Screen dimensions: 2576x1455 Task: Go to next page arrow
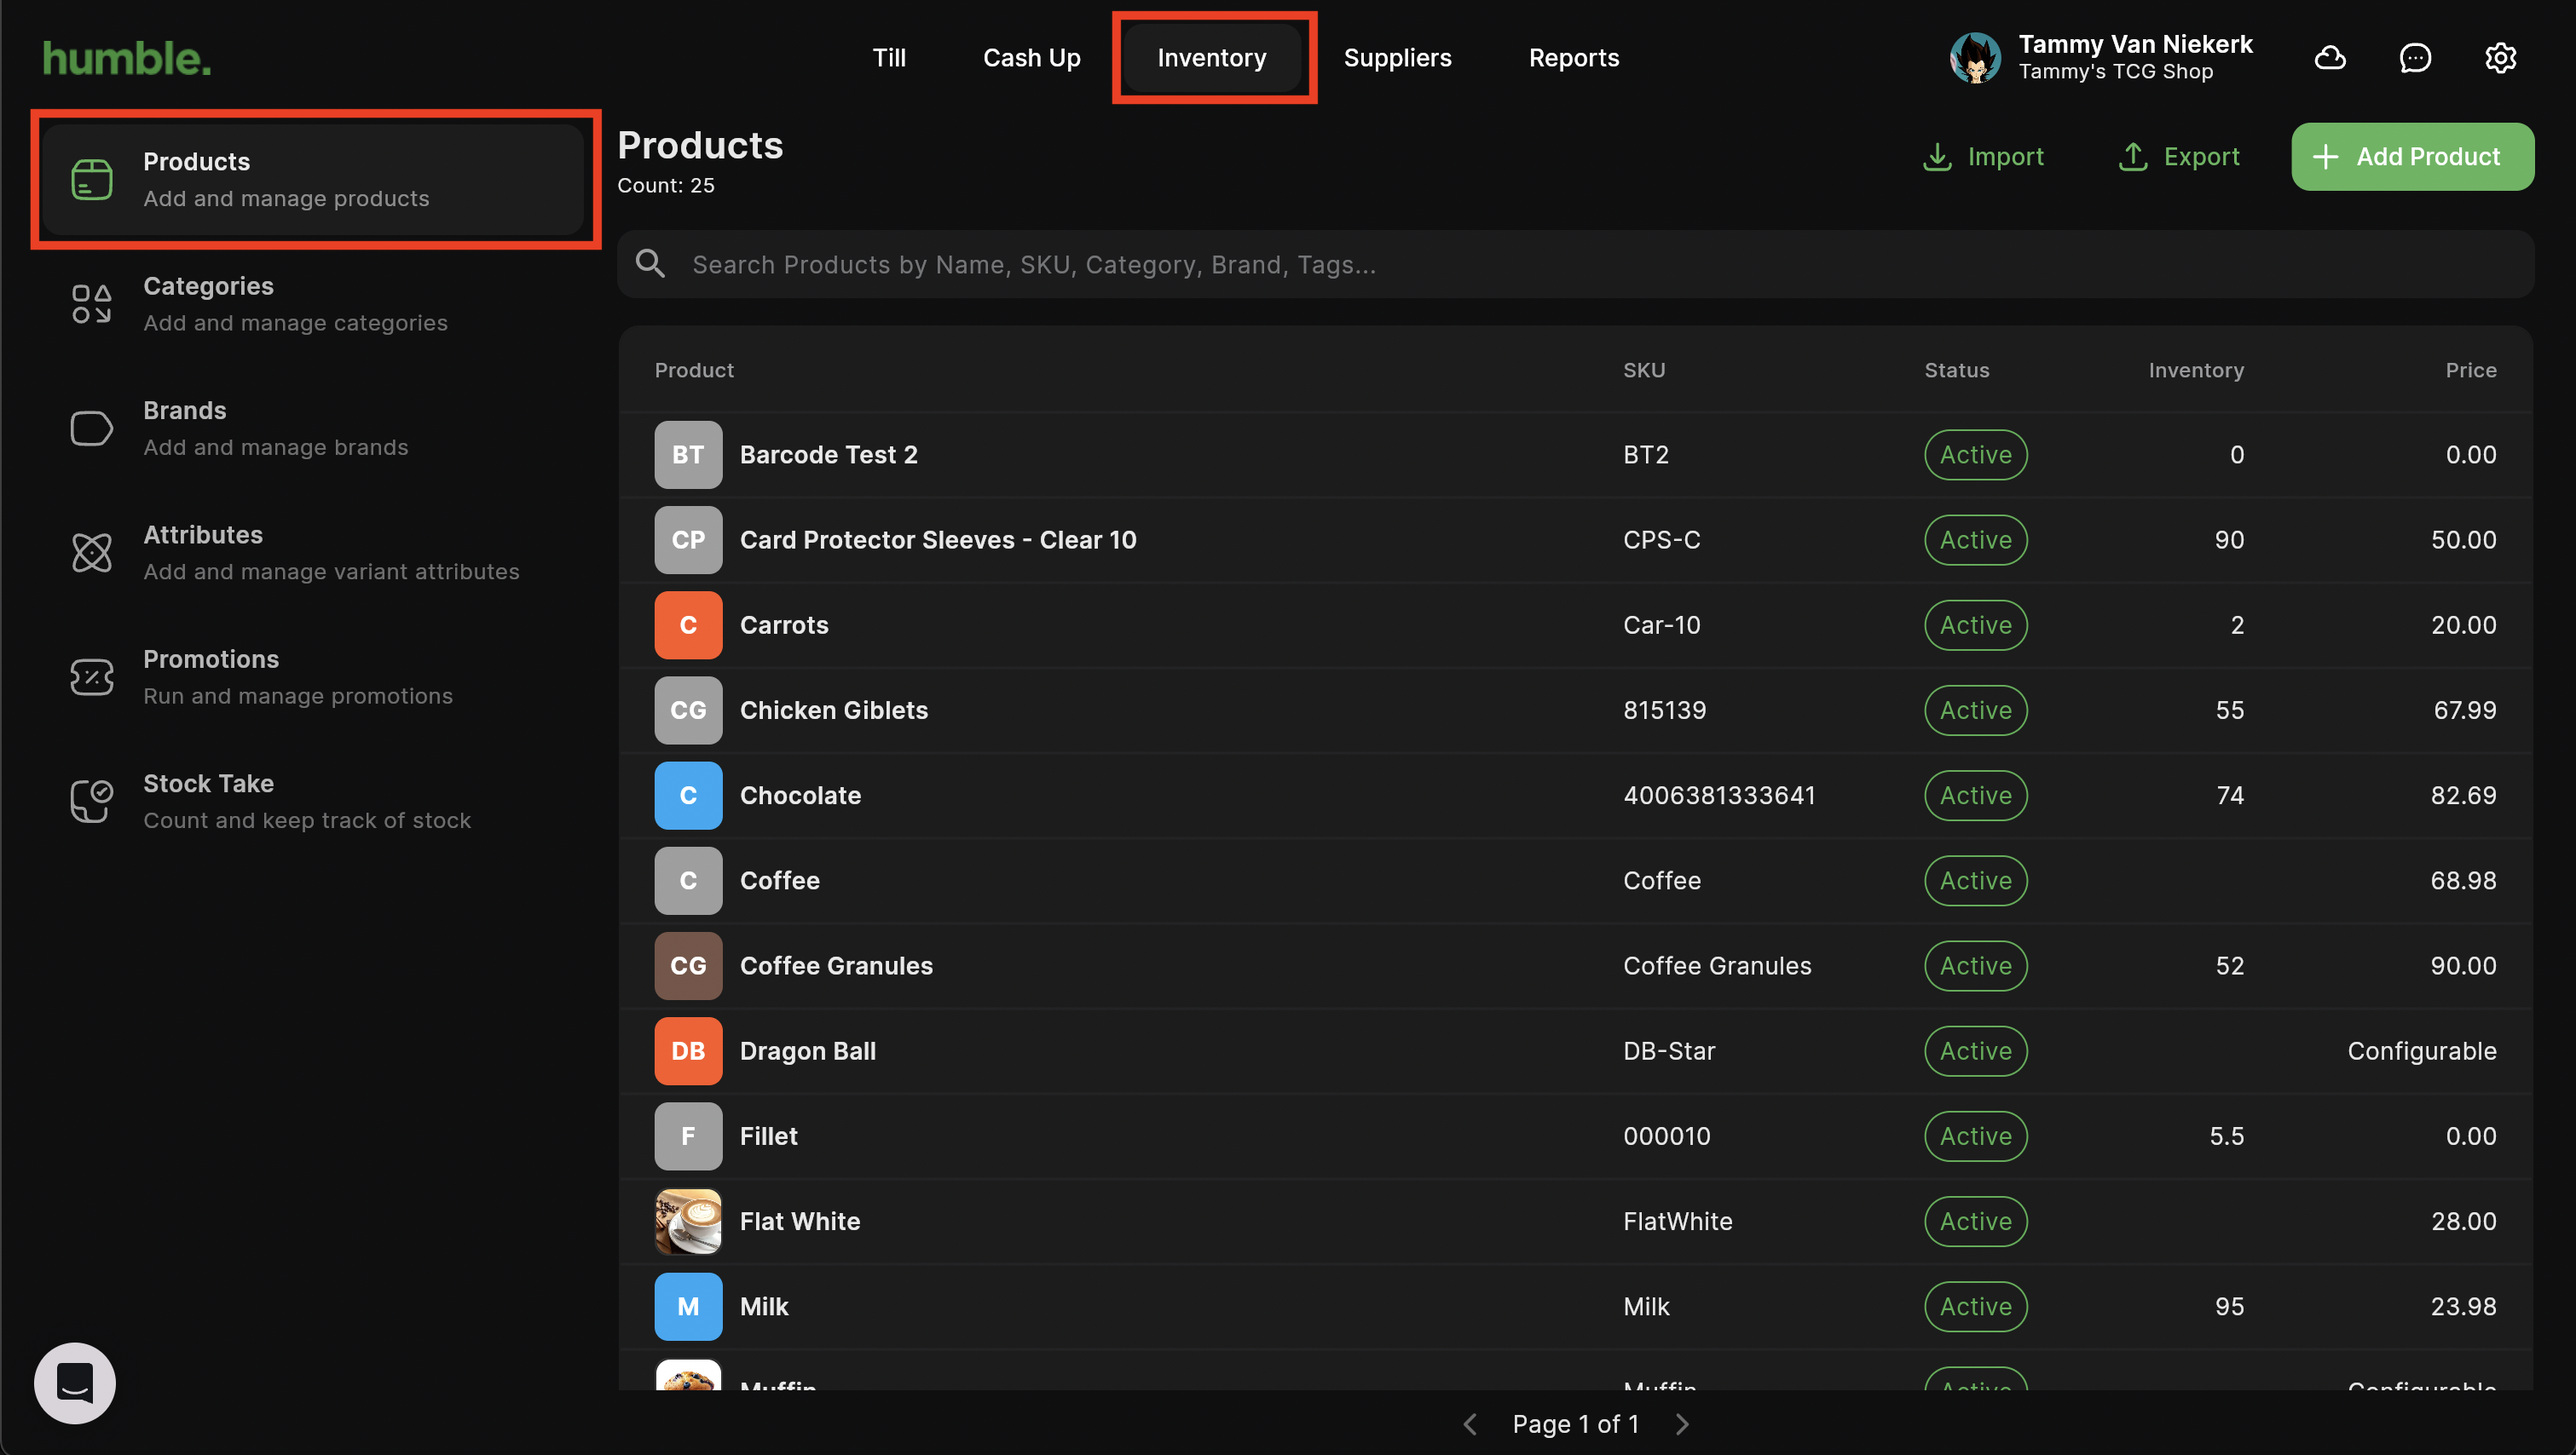(1682, 1424)
